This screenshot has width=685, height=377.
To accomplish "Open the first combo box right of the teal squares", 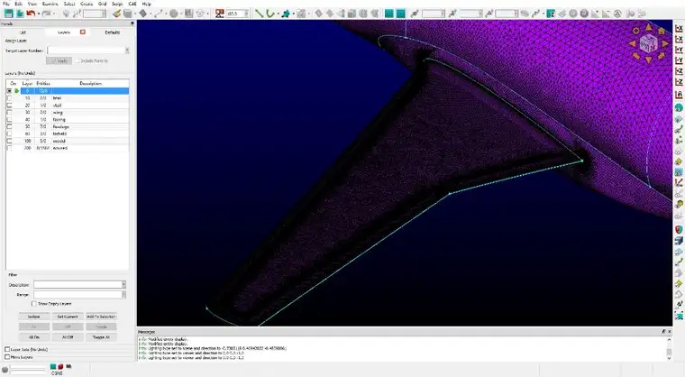I will click(434, 14).
